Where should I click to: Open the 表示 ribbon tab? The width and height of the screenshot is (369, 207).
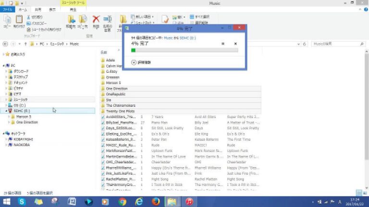52,10
